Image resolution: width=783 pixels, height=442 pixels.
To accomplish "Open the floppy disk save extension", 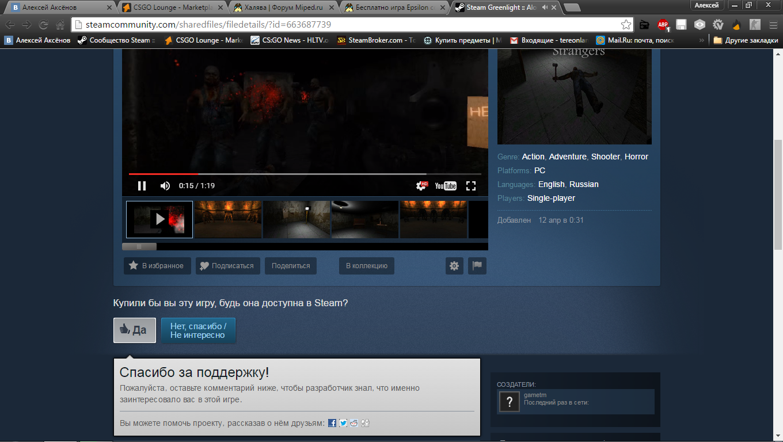I will click(x=681, y=25).
